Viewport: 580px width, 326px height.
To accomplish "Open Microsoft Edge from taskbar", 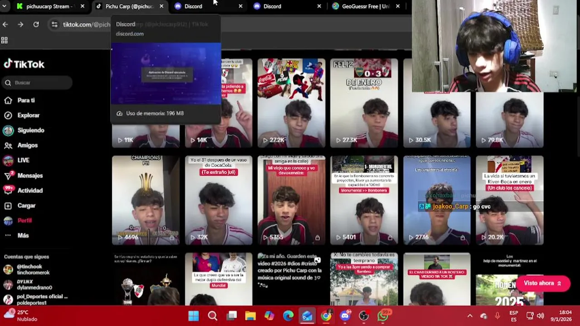I will click(288, 316).
